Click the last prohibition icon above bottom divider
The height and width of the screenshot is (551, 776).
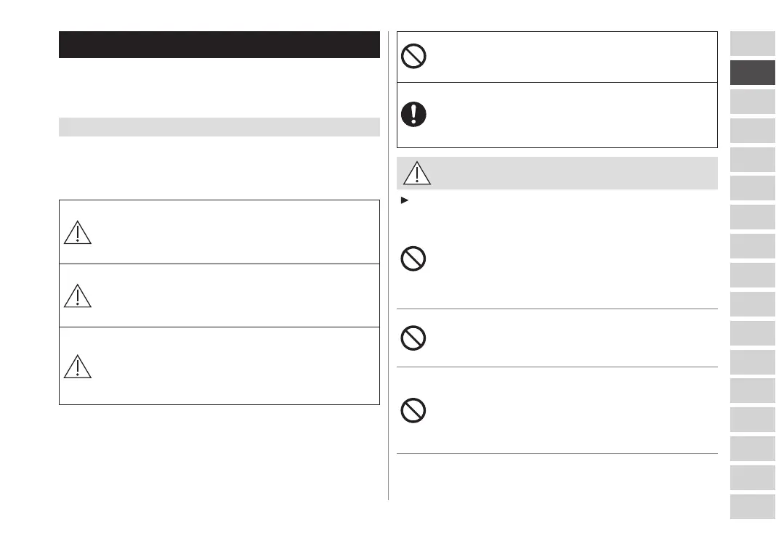tap(413, 411)
